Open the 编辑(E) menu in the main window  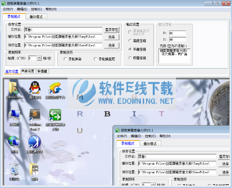pyautogui.click(x=22, y=9)
